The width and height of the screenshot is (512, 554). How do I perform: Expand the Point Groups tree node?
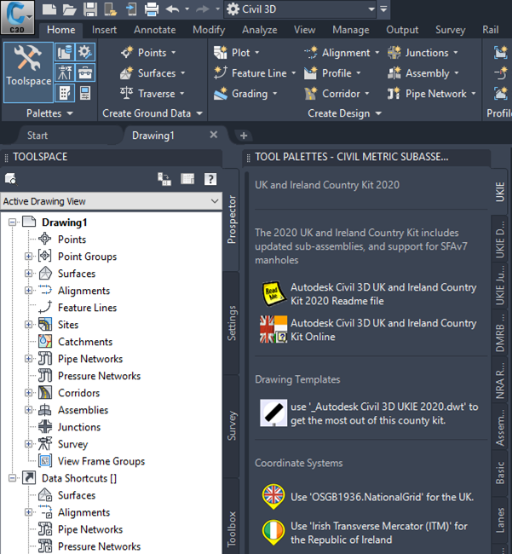(29, 257)
